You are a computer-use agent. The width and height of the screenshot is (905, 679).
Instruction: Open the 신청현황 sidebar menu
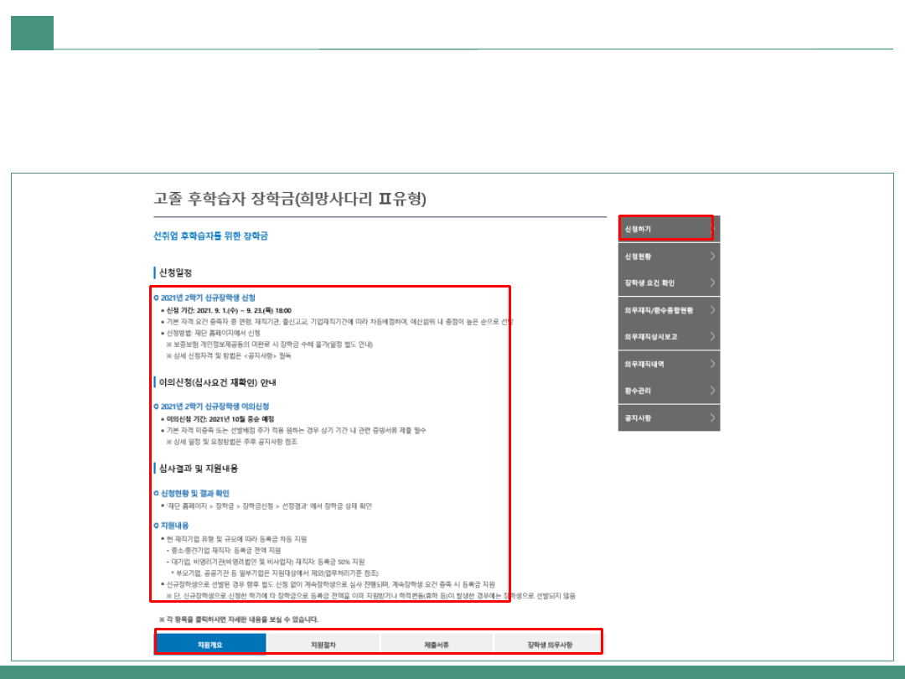[638, 257]
